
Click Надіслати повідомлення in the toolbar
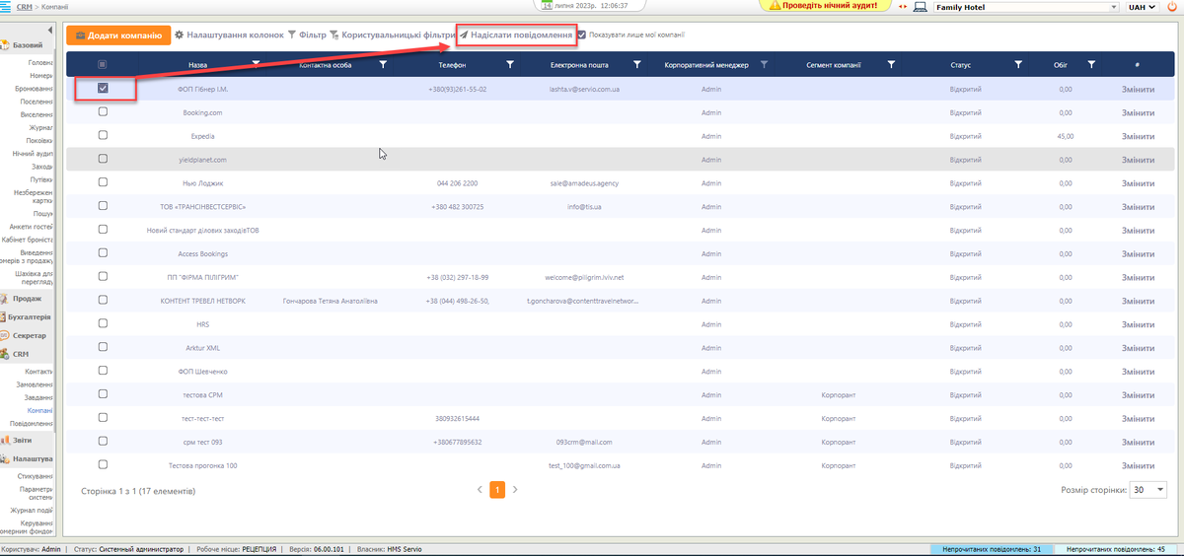(516, 35)
